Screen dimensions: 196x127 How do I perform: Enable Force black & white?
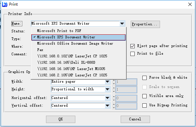coord(145,78)
